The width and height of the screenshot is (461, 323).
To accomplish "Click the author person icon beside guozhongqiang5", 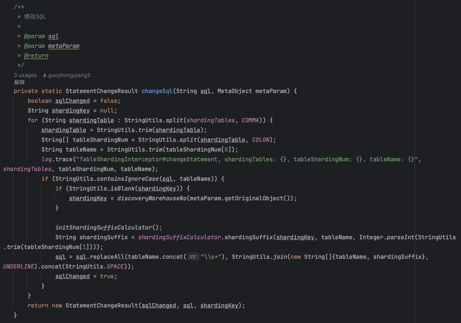I will [45, 75].
